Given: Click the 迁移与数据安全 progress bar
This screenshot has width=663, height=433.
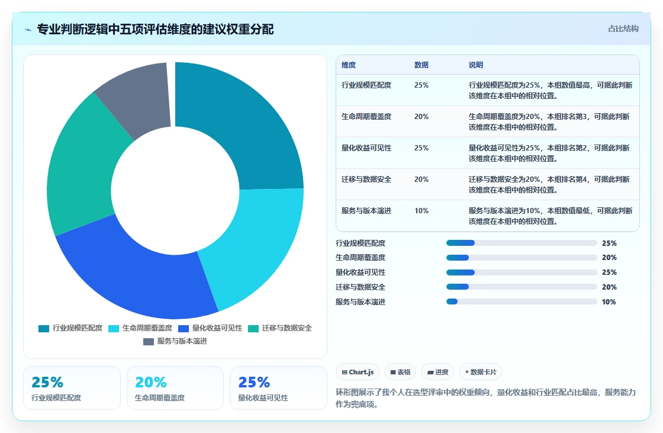Looking at the screenshot, I should (x=522, y=287).
